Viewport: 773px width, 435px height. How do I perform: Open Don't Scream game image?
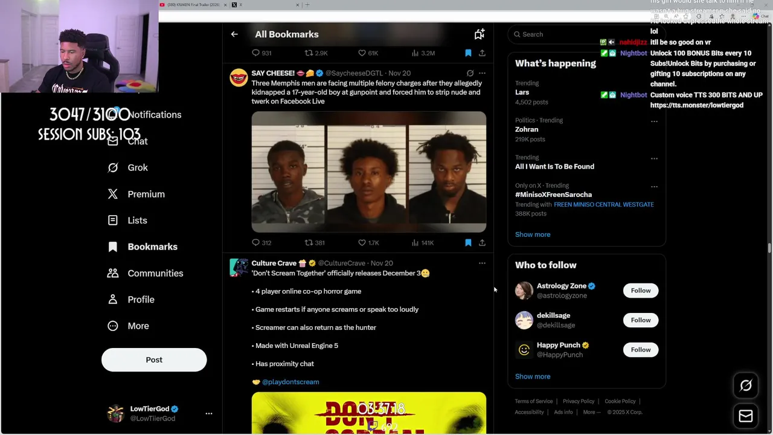pyautogui.click(x=369, y=413)
